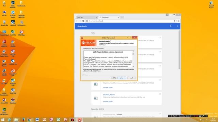Image resolution: width=218 pixels, height=122 pixels.
Task: Open the Windows Start button
Action: (3, 120)
